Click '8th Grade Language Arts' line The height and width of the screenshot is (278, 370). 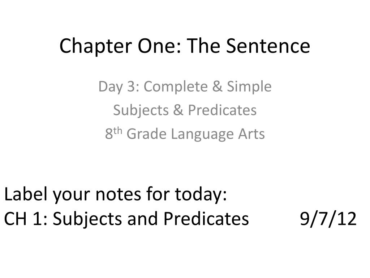click(x=185, y=134)
